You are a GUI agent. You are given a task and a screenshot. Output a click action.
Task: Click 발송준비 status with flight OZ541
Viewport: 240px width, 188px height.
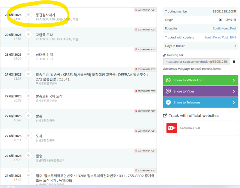point(92,77)
